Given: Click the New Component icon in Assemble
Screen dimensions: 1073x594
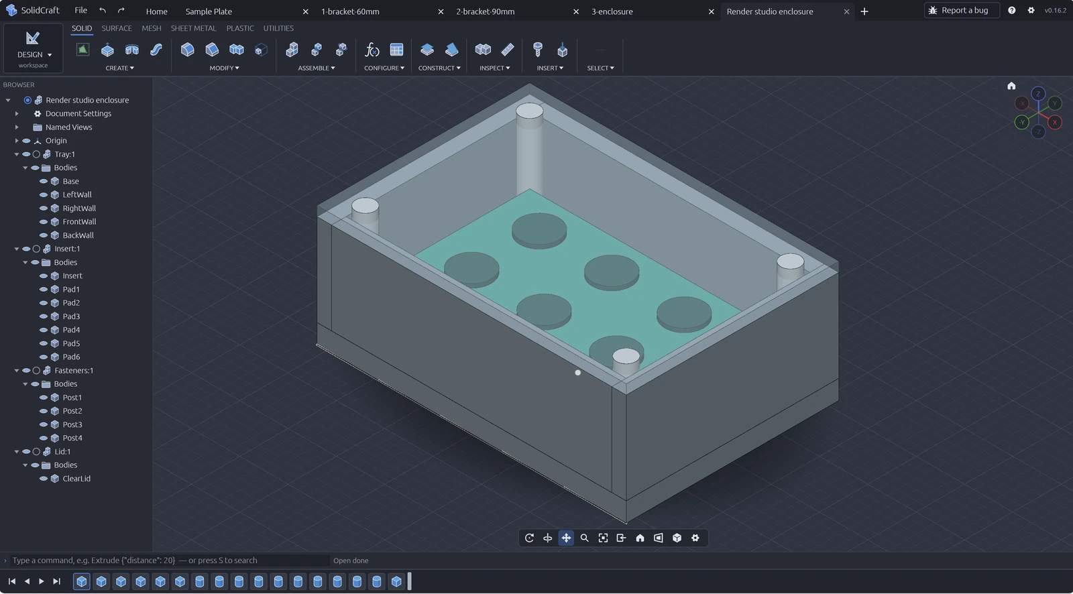Looking at the screenshot, I should [292, 50].
